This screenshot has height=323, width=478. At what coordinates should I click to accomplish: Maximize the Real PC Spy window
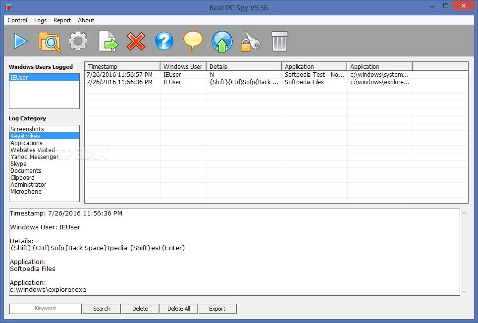[446, 6]
